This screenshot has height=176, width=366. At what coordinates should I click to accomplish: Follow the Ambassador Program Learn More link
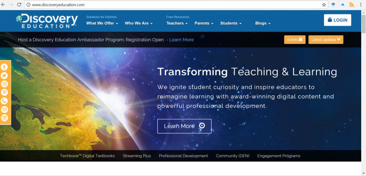pyautogui.click(x=182, y=40)
